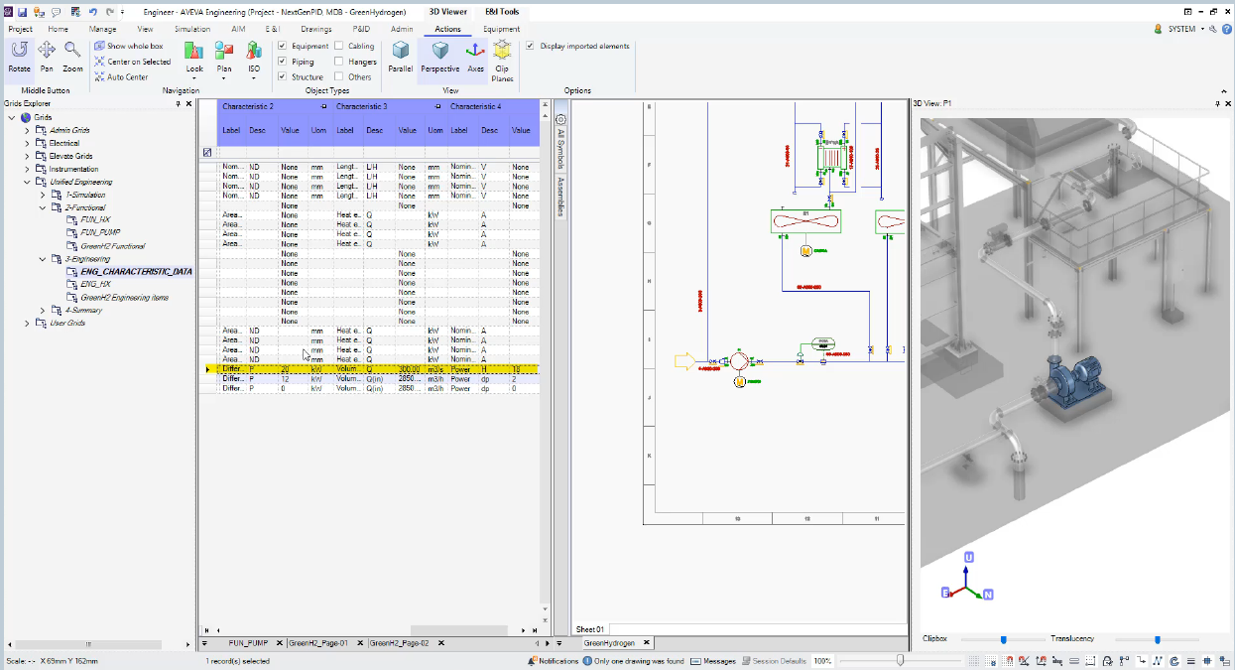Viewport: 1235px width, 670px height.
Task: Switch to the Home ribbon tab
Action: click(x=59, y=29)
